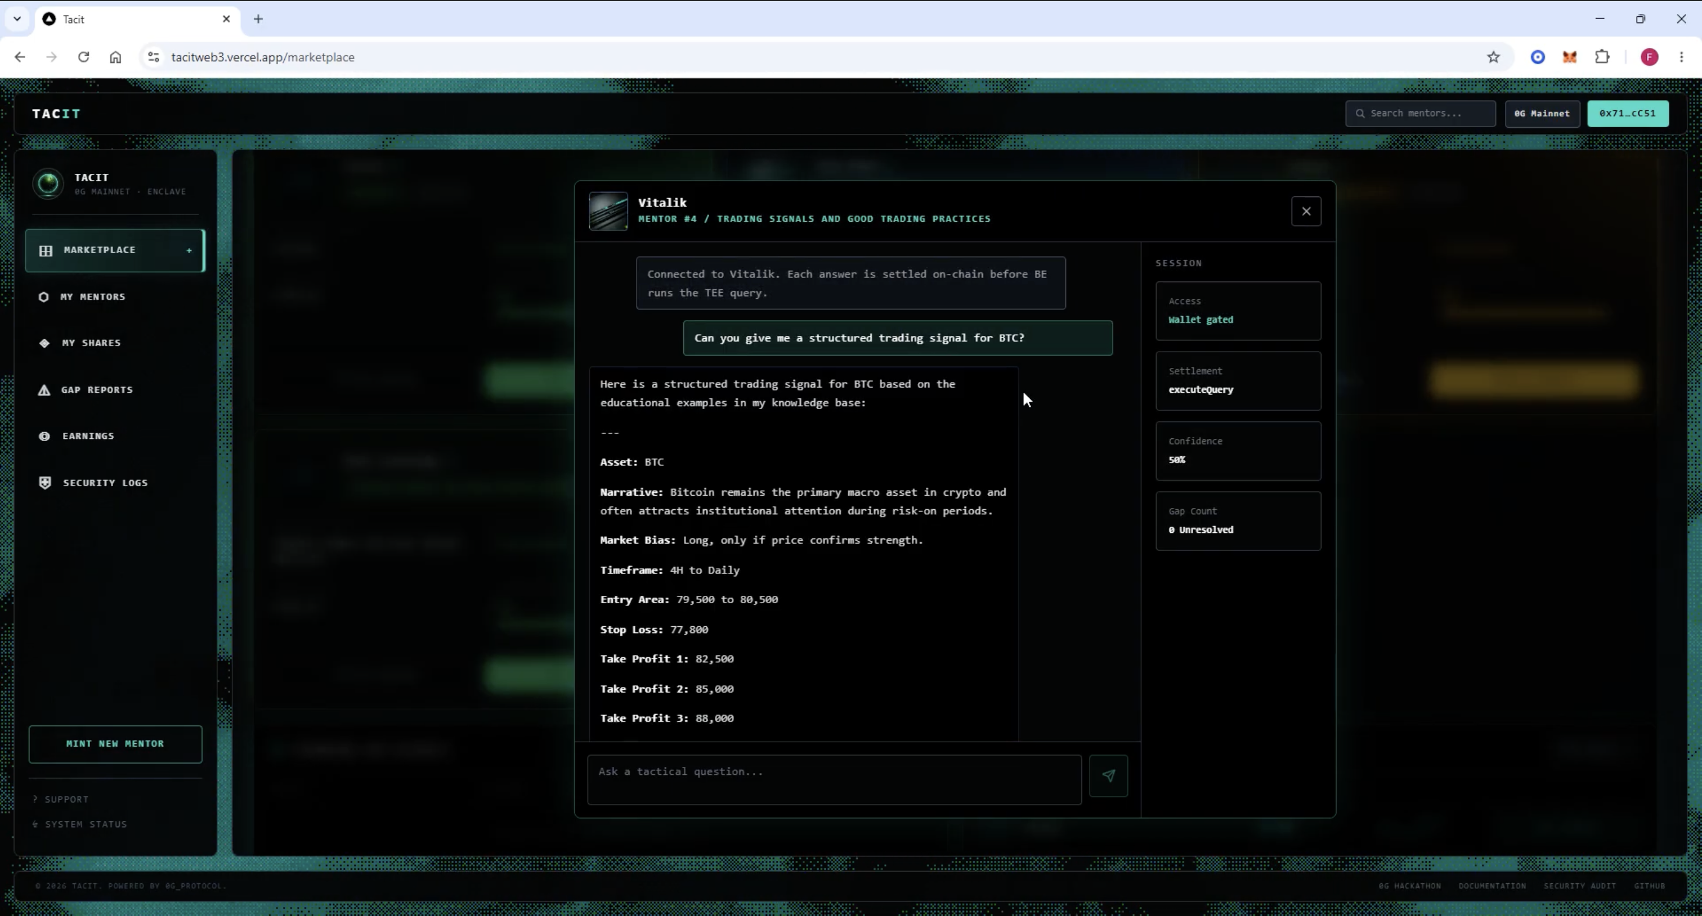Click the Security Logs shield icon
Viewport: 1702px width, 916px height.
tap(45, 483)
